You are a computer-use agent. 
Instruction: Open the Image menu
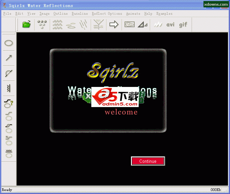pos(44,14)
